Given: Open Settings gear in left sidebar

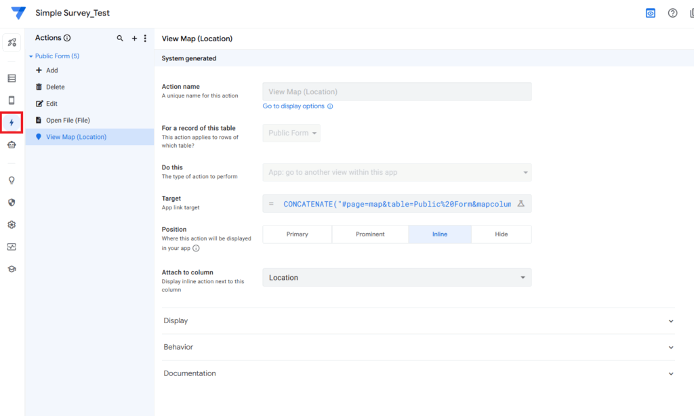Looking at the screenshot, I should 12,225.
